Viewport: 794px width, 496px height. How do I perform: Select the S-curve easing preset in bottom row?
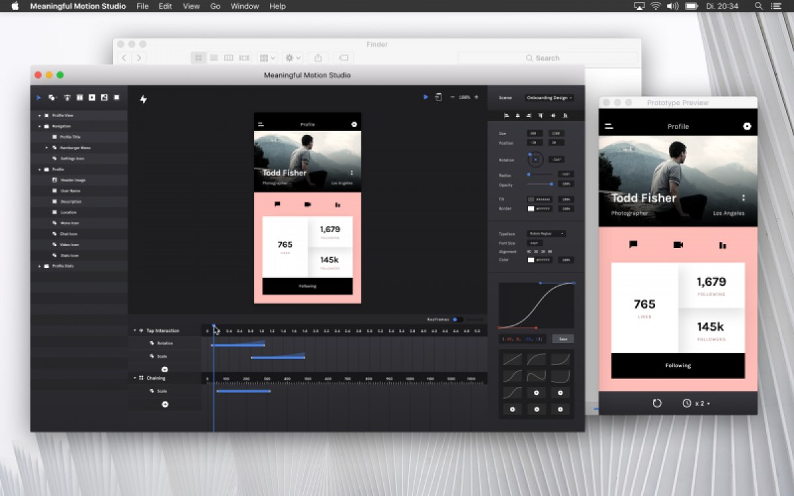(x=512, y=393)
